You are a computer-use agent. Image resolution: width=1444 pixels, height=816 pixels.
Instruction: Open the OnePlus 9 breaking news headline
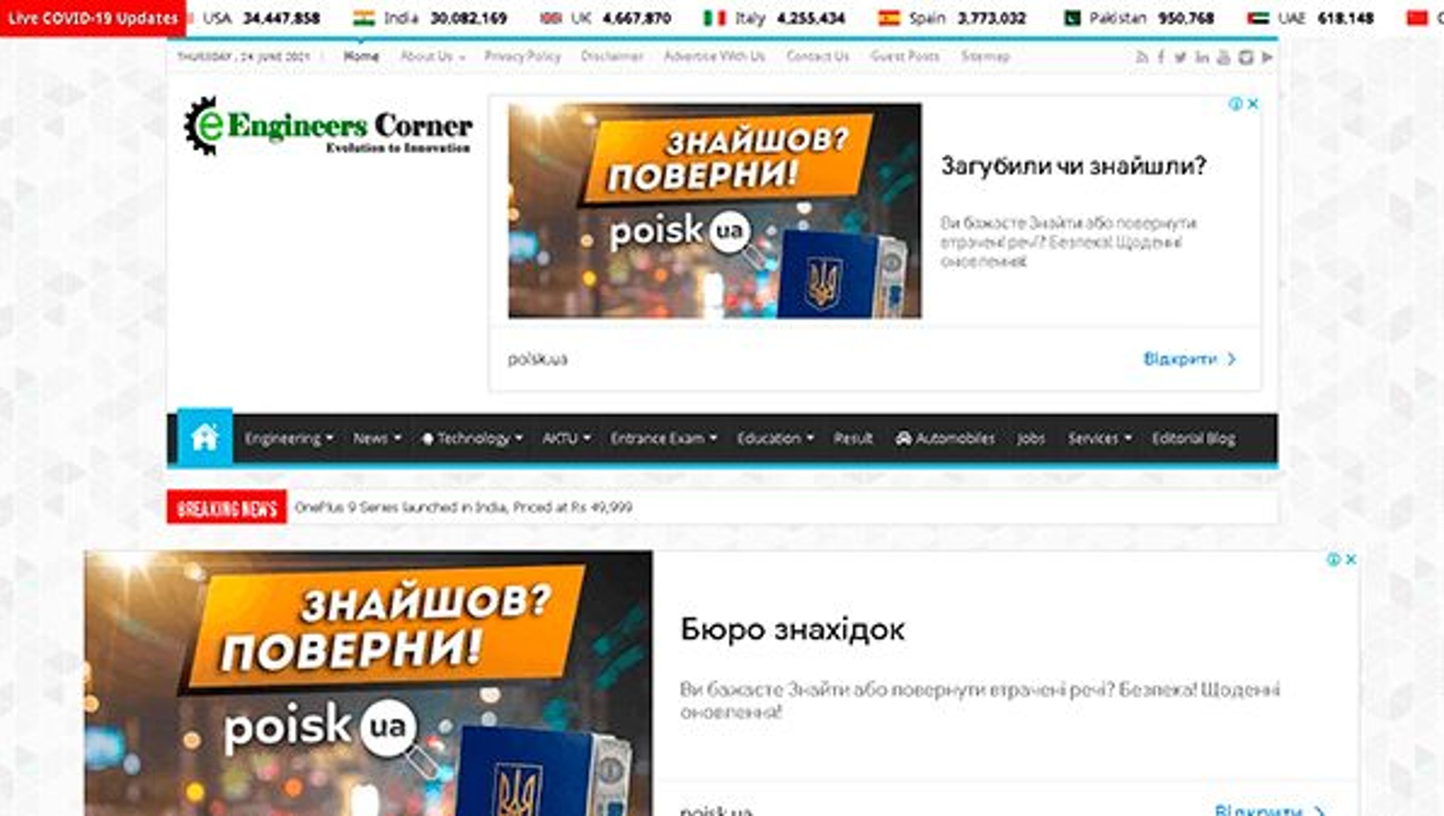coord(463,507)
